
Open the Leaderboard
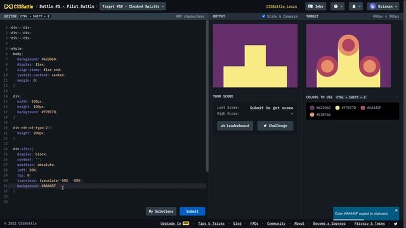(x=235, y=125)
